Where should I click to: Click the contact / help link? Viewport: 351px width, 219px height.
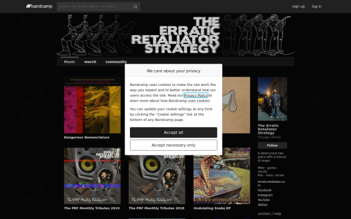[269, 214]
